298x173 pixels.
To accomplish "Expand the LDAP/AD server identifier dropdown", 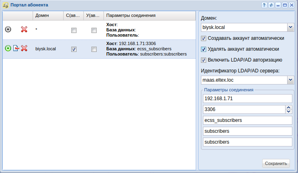I will [291, 80].
